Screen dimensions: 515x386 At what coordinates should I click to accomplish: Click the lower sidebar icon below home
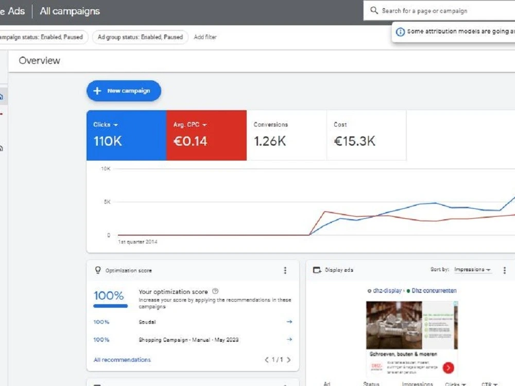click(x=2, y=148)
